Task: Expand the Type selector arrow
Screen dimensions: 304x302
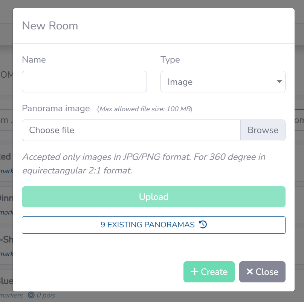Action: [x=279, y=82]
